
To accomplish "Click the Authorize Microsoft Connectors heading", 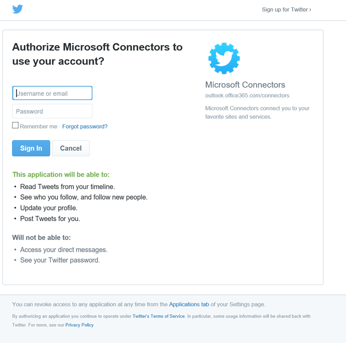I will click(x=97, y=54).
